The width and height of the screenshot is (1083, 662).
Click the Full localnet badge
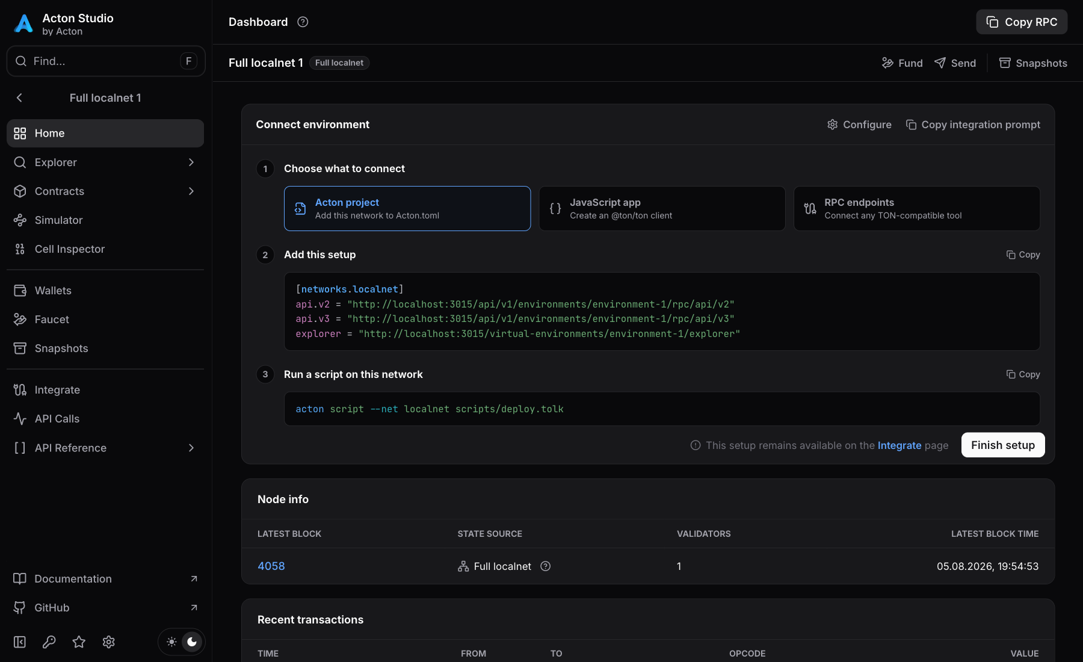click(x=339, y=63)
